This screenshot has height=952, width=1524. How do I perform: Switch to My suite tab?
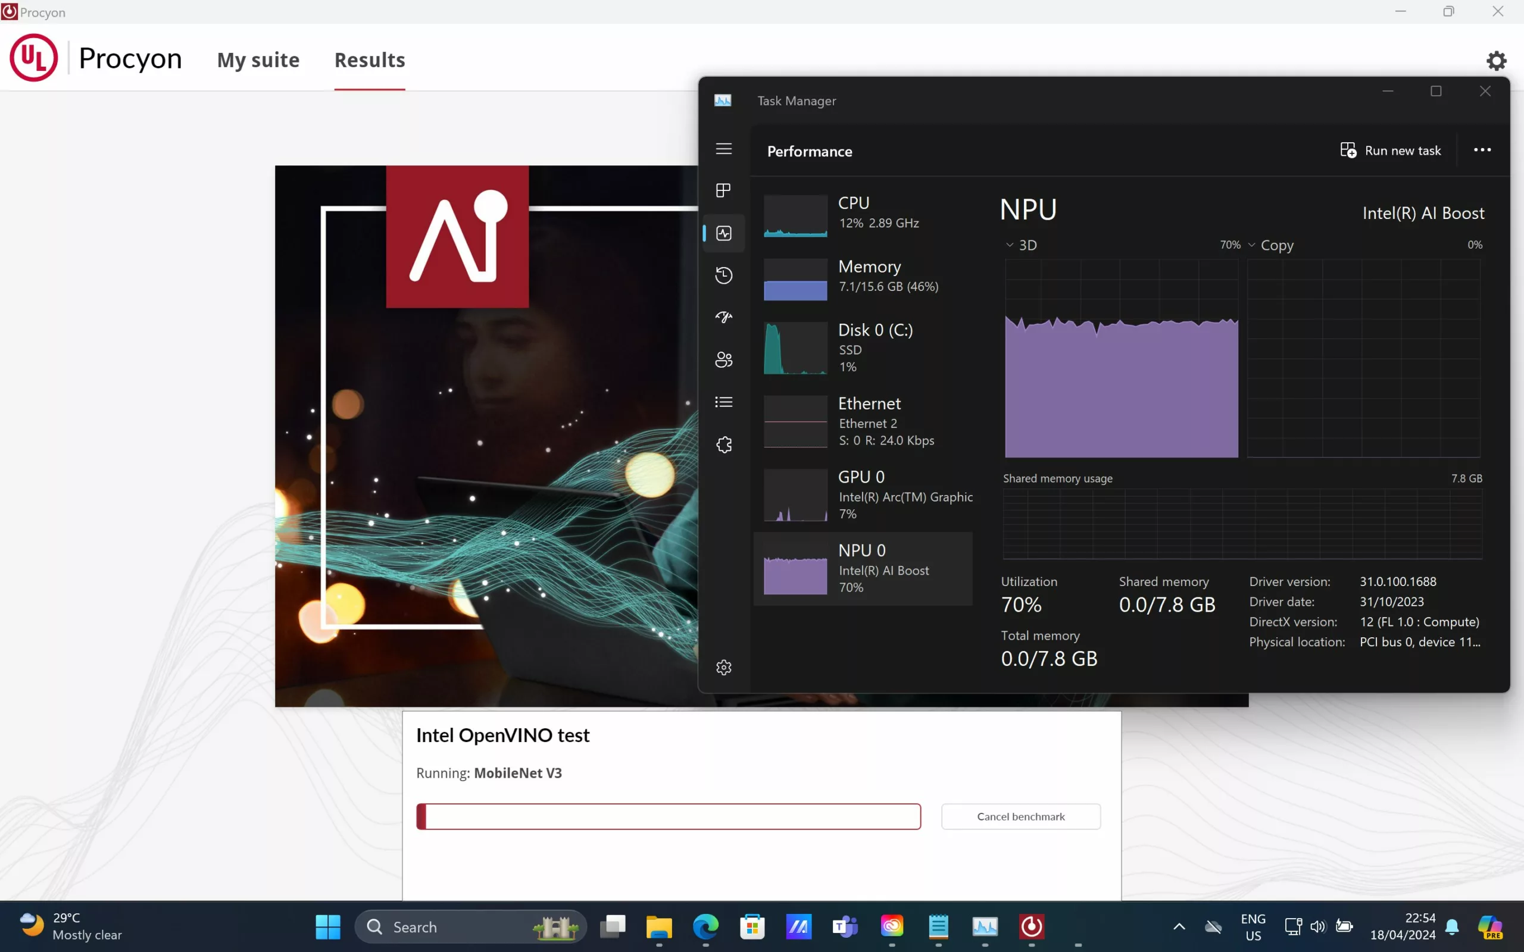point(258,60)
